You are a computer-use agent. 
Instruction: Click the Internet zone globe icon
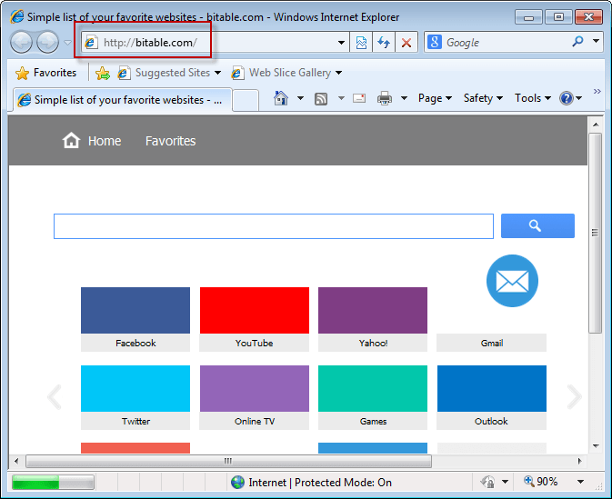[x=237, y=483]
